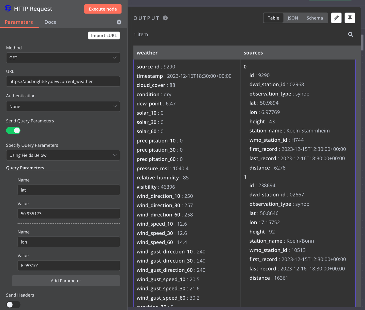
Task: Click the dashed separator between query parameters
Action: [x=68, y=223]
